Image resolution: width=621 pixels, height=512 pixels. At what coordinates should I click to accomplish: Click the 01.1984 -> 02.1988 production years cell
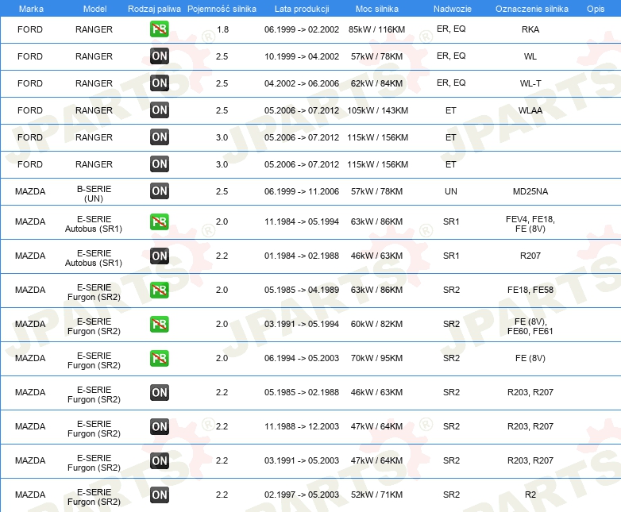coord(302,256)
